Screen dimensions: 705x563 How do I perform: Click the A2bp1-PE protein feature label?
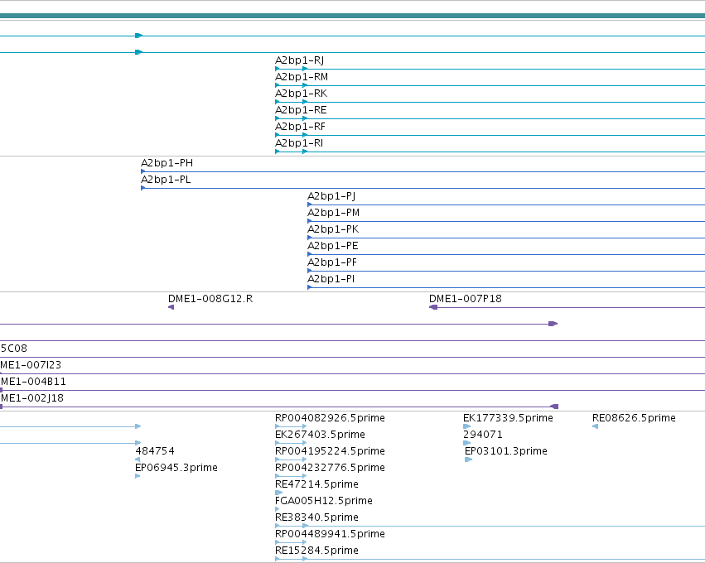coord(333,246)
